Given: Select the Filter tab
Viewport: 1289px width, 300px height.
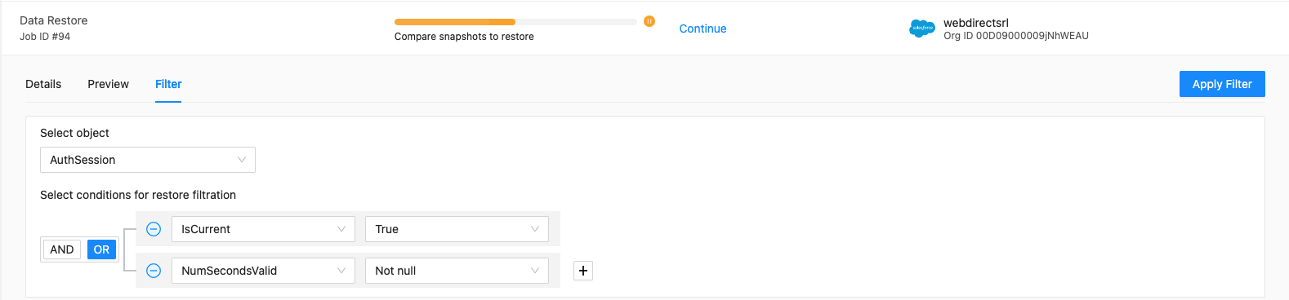Looking at the screenshot, I should (168, 84).
